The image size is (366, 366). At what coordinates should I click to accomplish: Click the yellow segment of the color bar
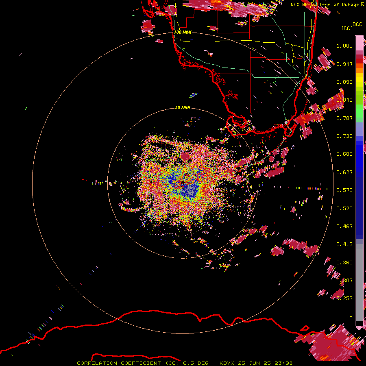click(359, 80)
